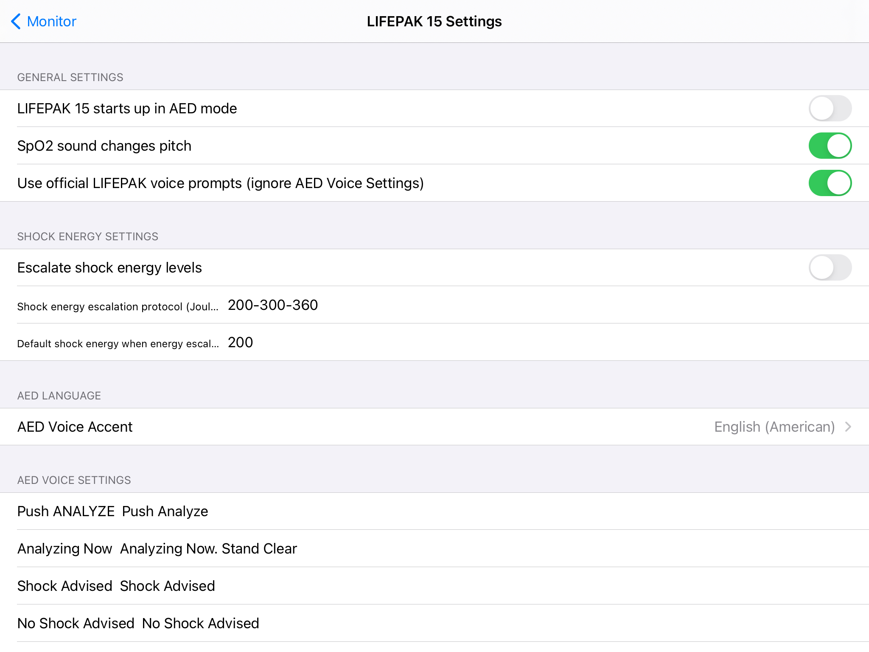
Task: Tap the LIFEPAK 15 Settings title
Action: pos(434,21)
